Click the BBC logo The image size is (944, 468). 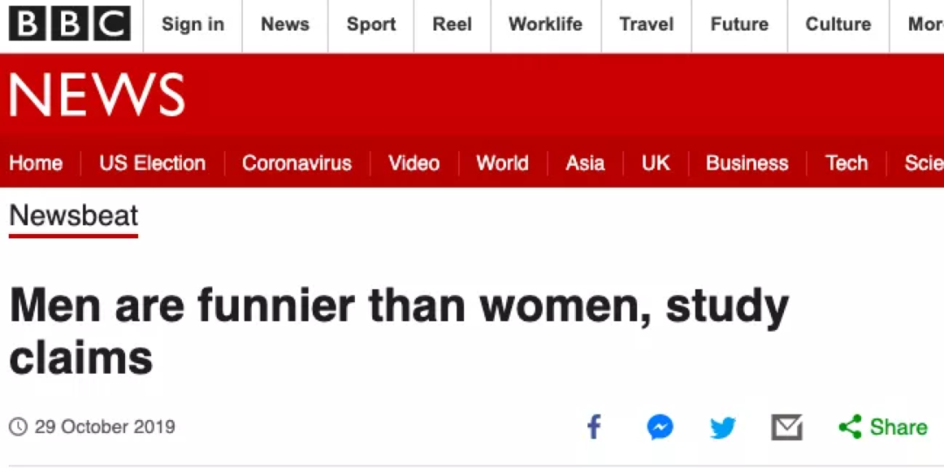69,24
